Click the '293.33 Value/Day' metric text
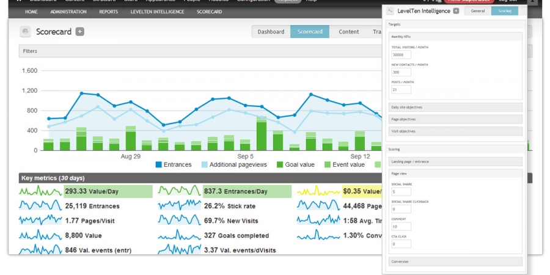This screenshot has height=275, width=550. (93, 191)
